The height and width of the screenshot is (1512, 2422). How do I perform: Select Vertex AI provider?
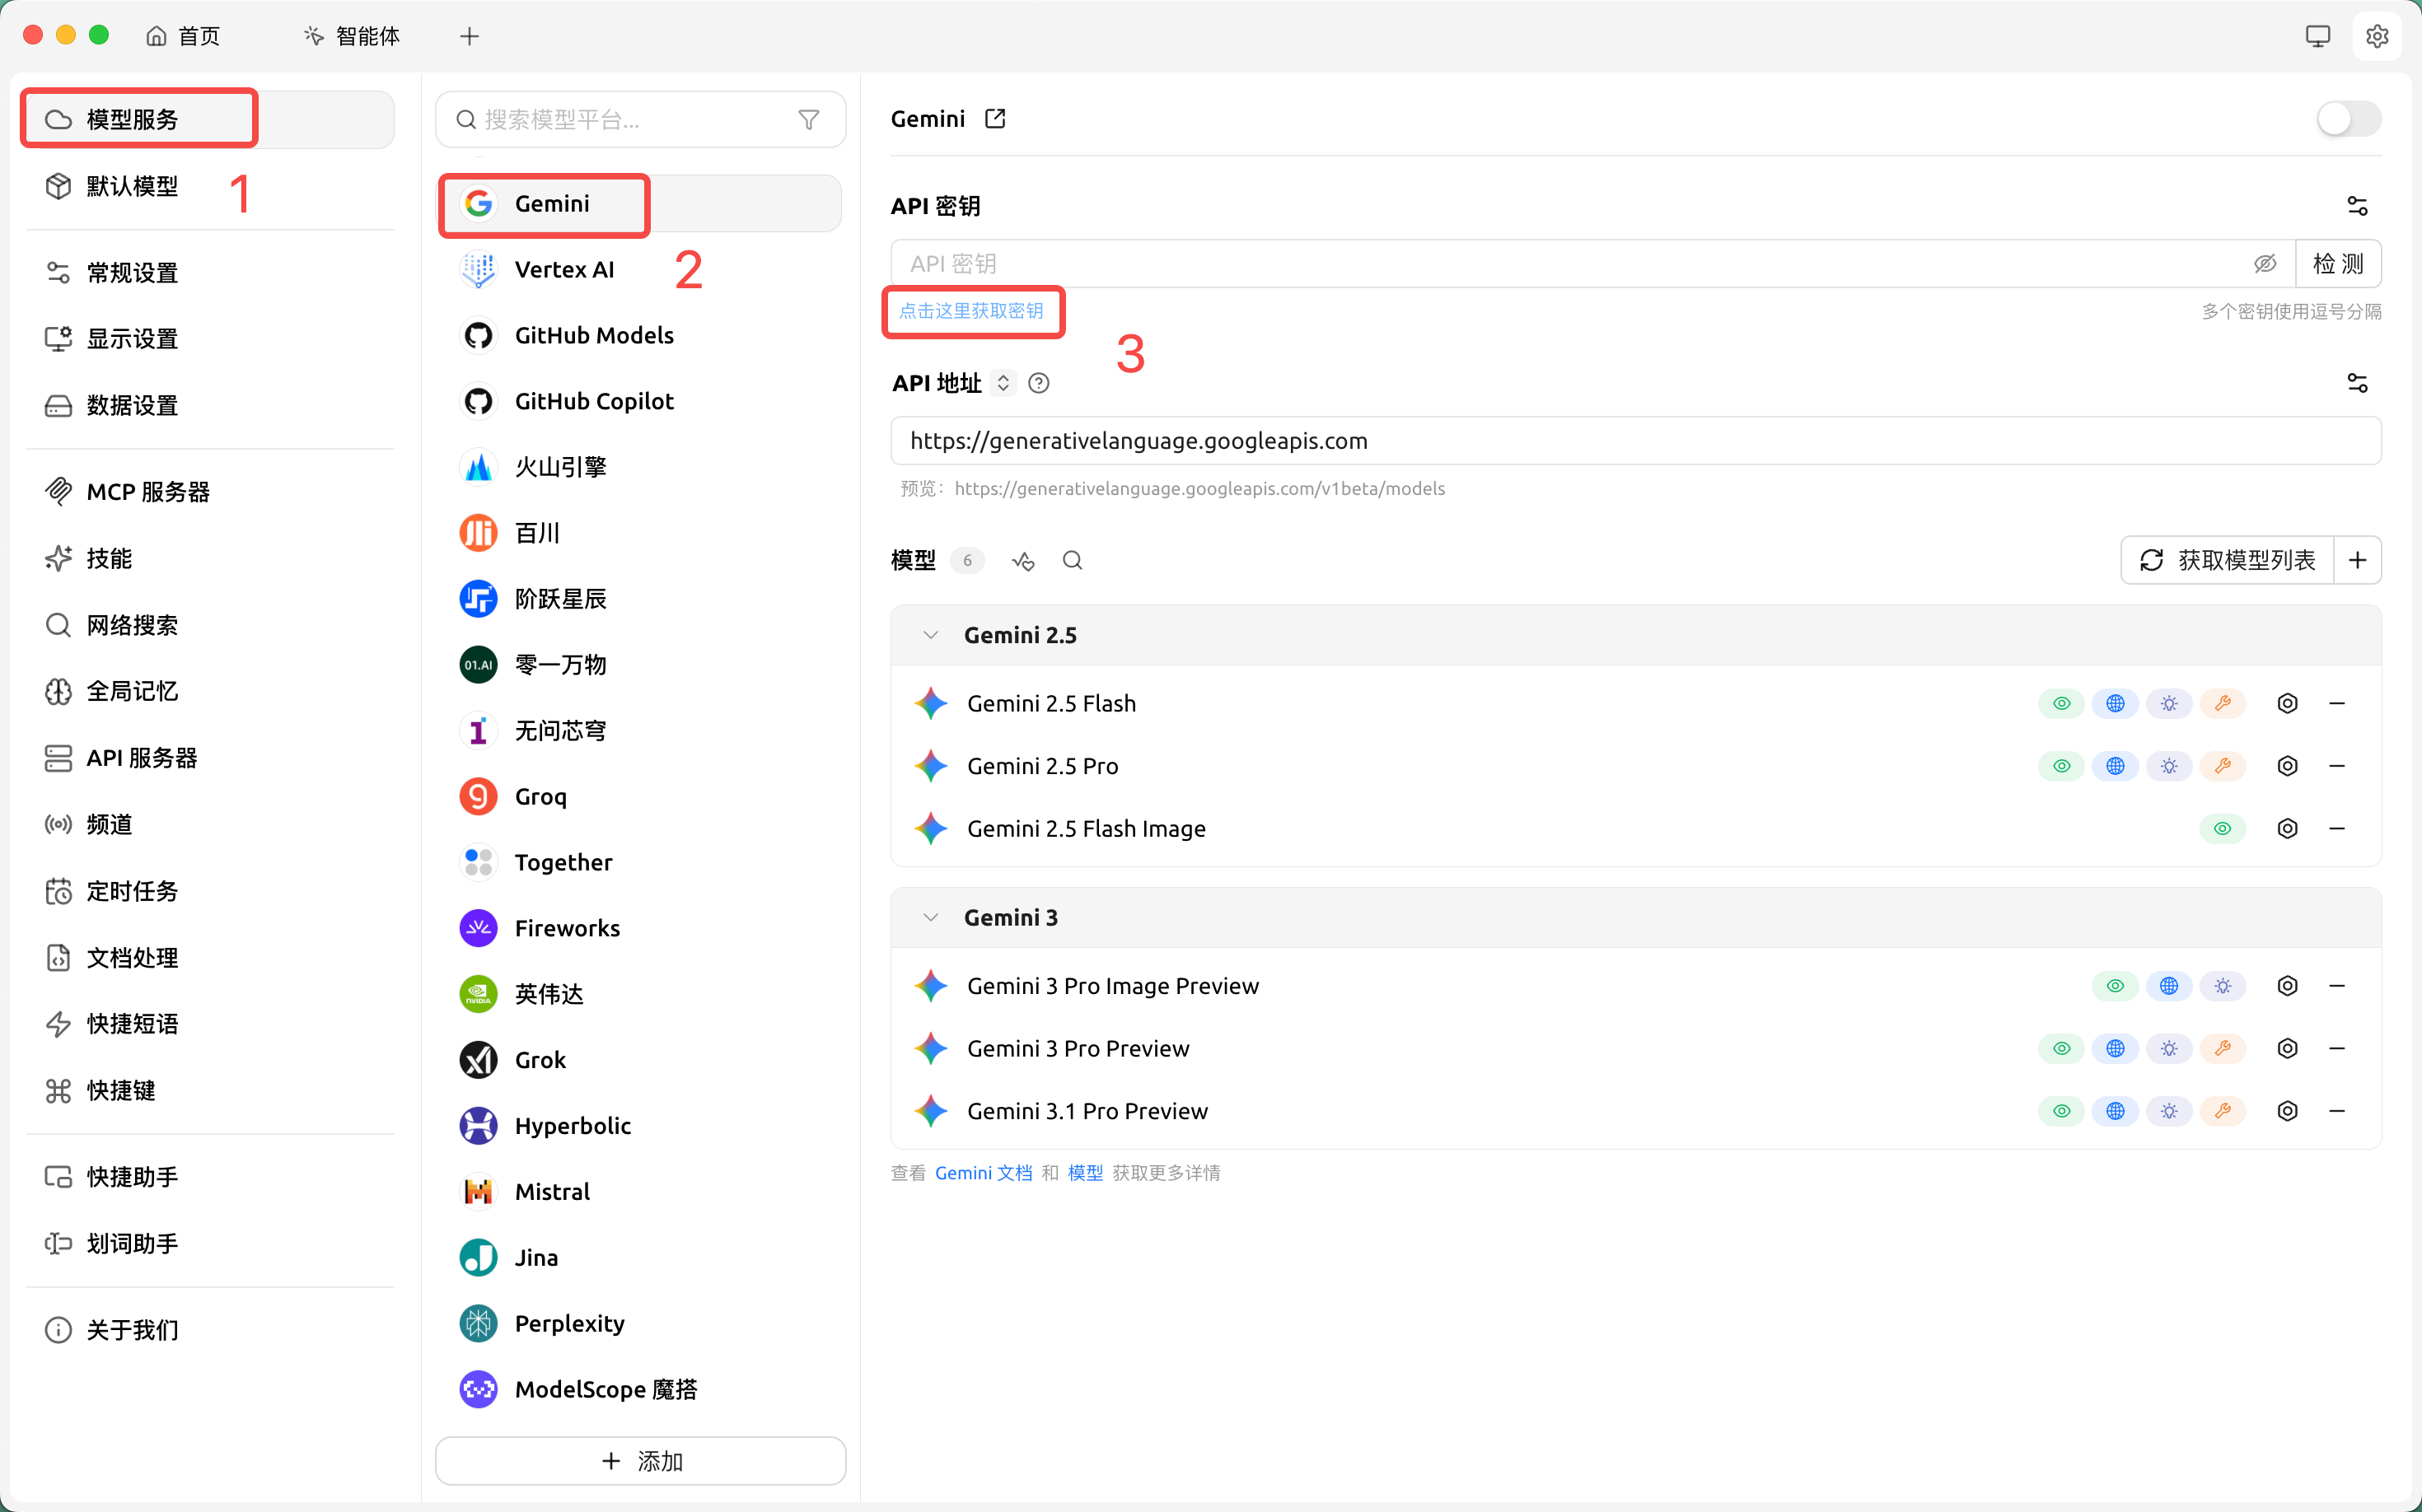(x=640, y=270)
